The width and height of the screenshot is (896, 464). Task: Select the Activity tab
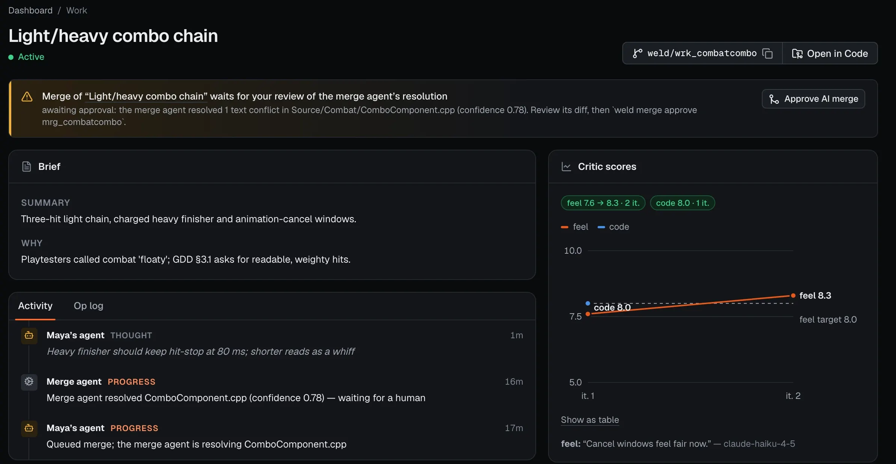click(35, 306)
